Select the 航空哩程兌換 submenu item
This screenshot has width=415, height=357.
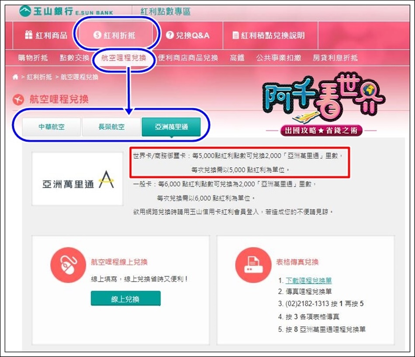click(x=124, y=58)
